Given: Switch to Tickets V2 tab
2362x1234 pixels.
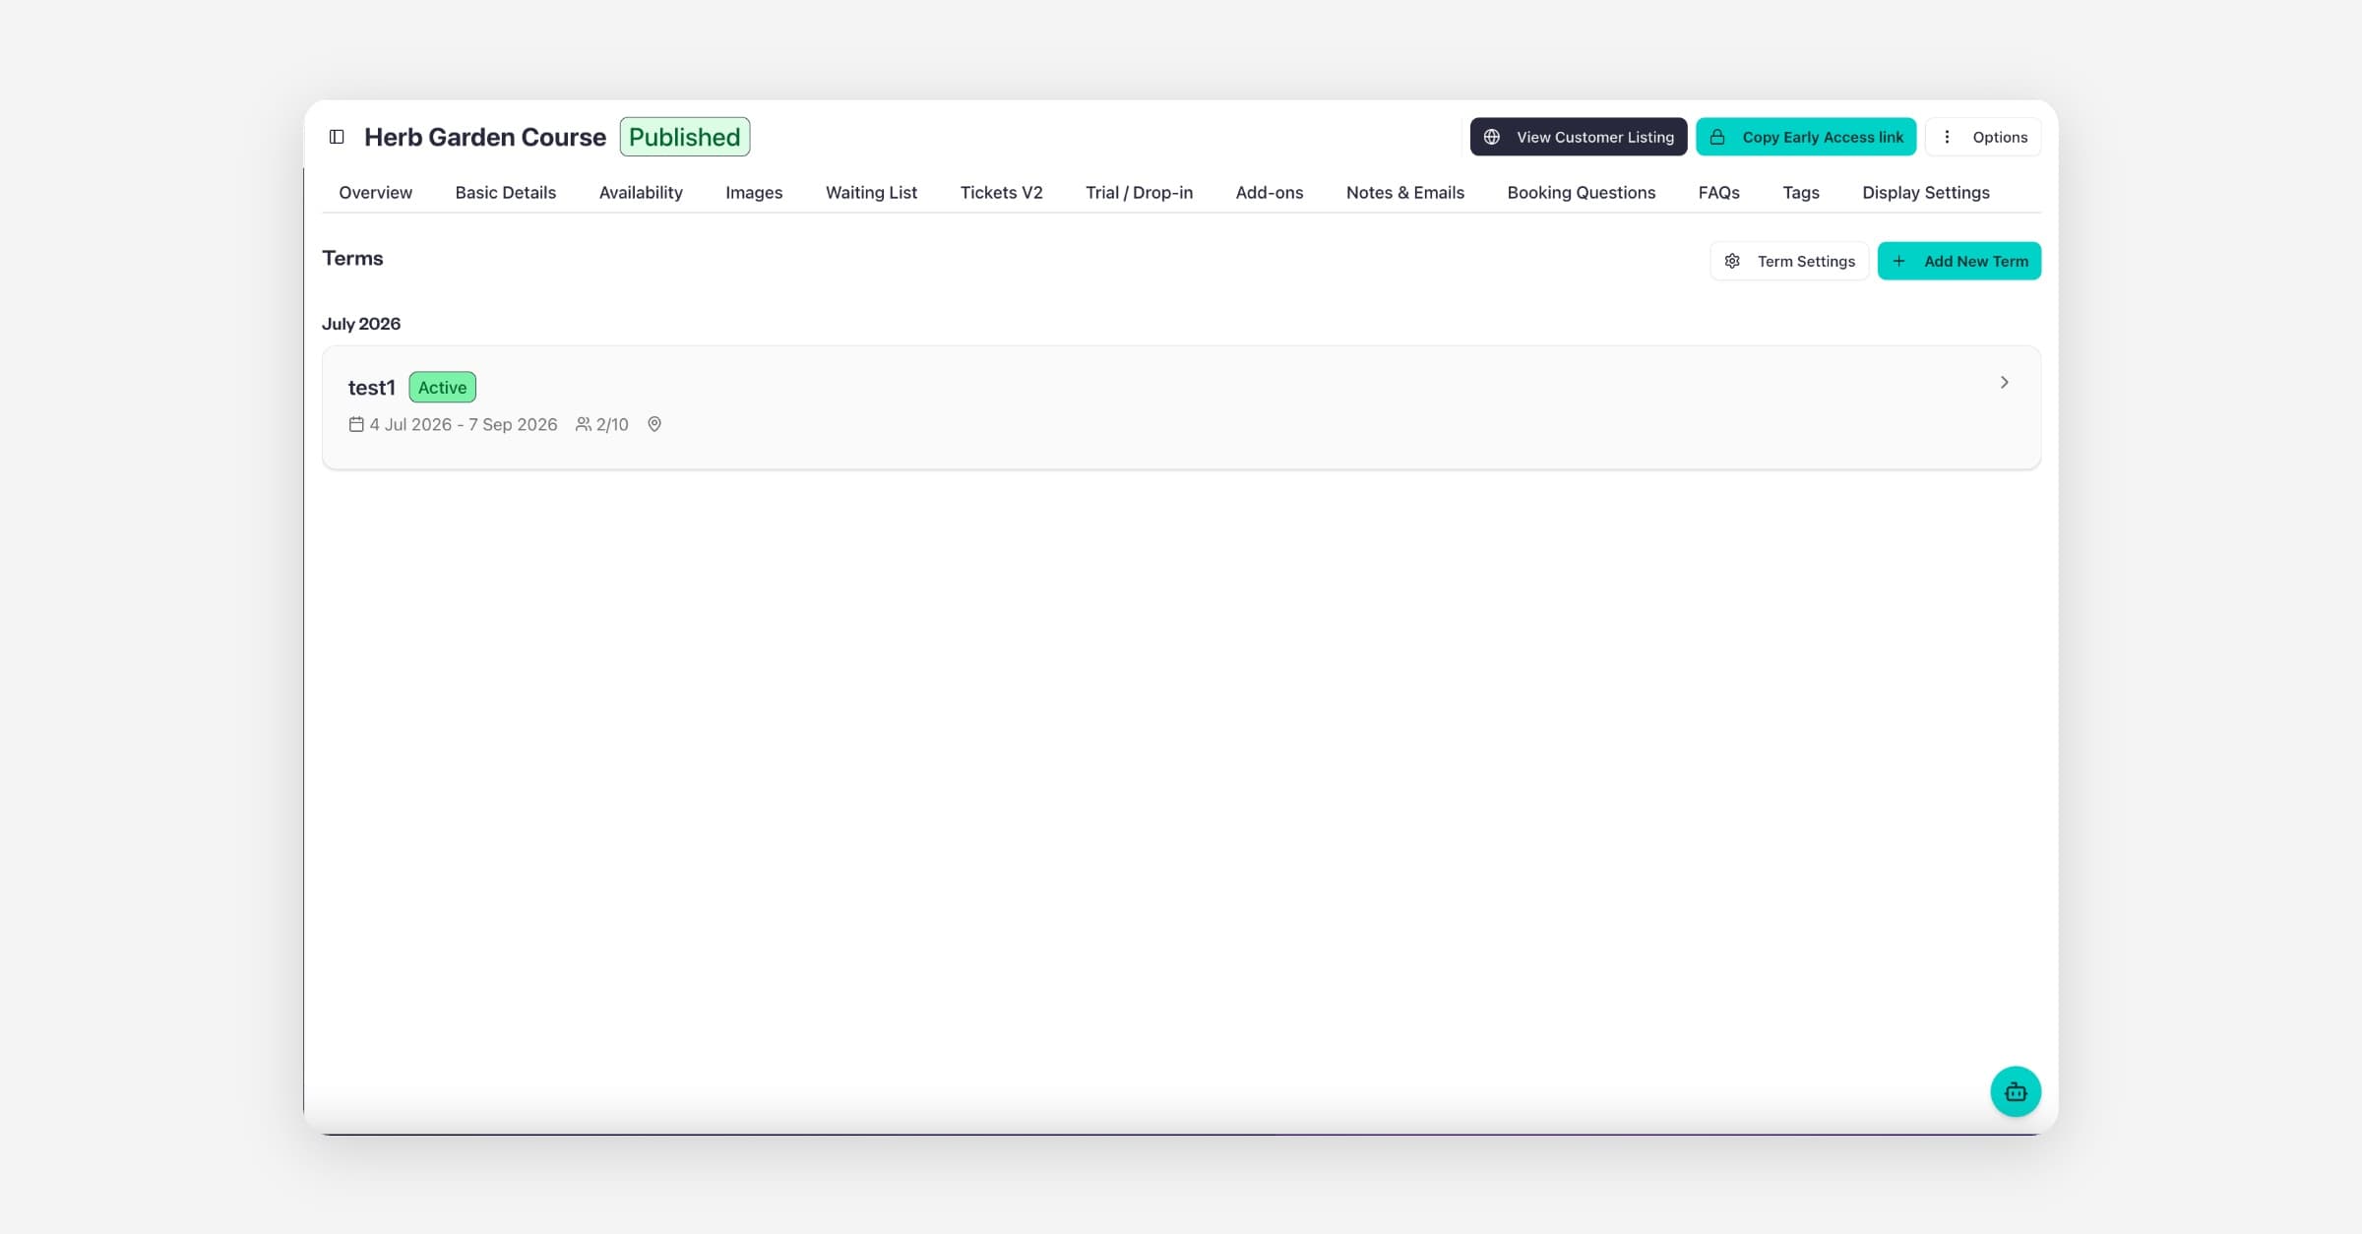Looking at the screenshot, I should click(x=1001, y=192).
